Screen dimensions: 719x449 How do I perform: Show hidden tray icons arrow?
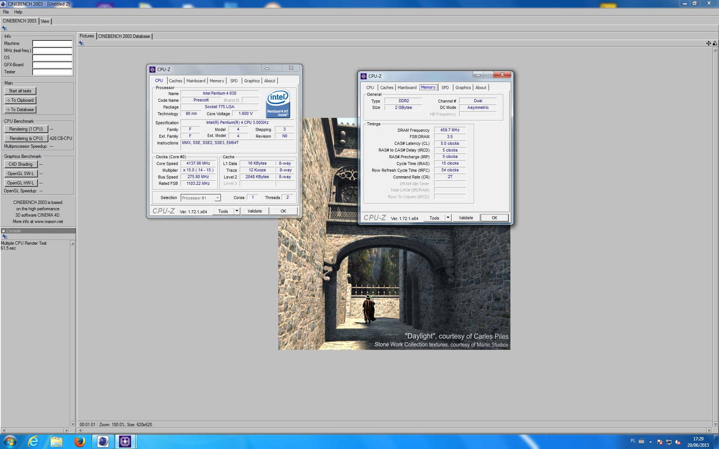click(650, 442)
